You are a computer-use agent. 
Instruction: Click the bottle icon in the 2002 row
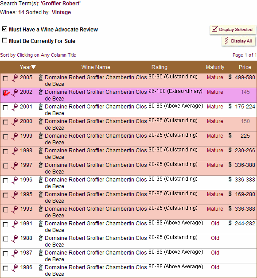click(x=41, y=92)
